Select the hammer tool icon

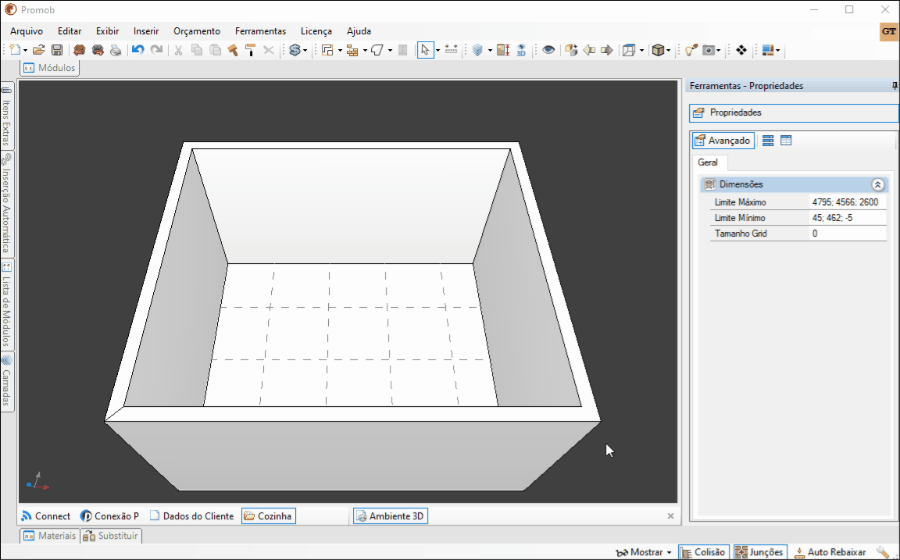click(233, 51)
